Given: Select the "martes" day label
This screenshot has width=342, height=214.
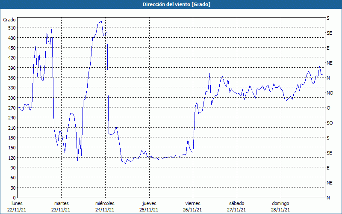Looking at the screenshot, I should [x=61, y=203].
